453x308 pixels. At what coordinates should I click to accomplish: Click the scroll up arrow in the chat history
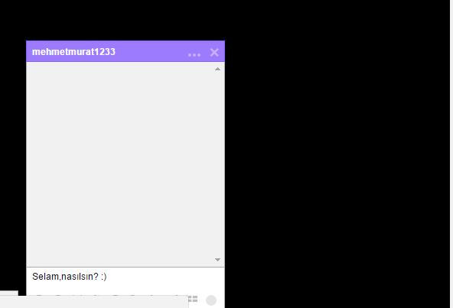click(217, 69)
